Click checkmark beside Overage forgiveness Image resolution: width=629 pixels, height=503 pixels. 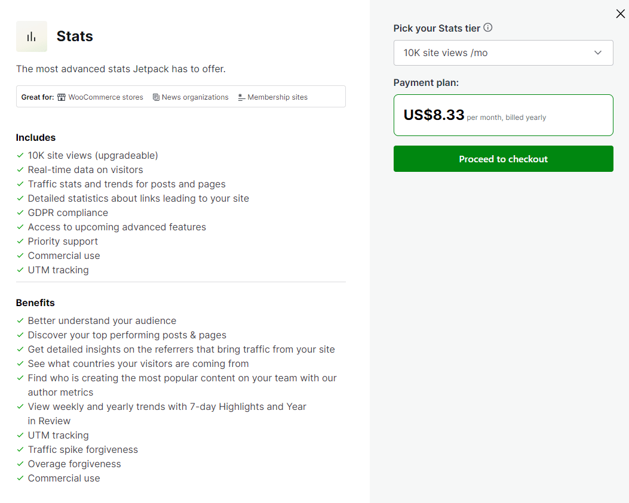20,464
